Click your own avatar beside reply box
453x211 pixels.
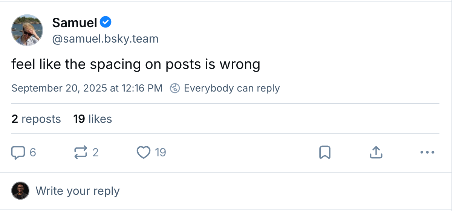[20, 191]
